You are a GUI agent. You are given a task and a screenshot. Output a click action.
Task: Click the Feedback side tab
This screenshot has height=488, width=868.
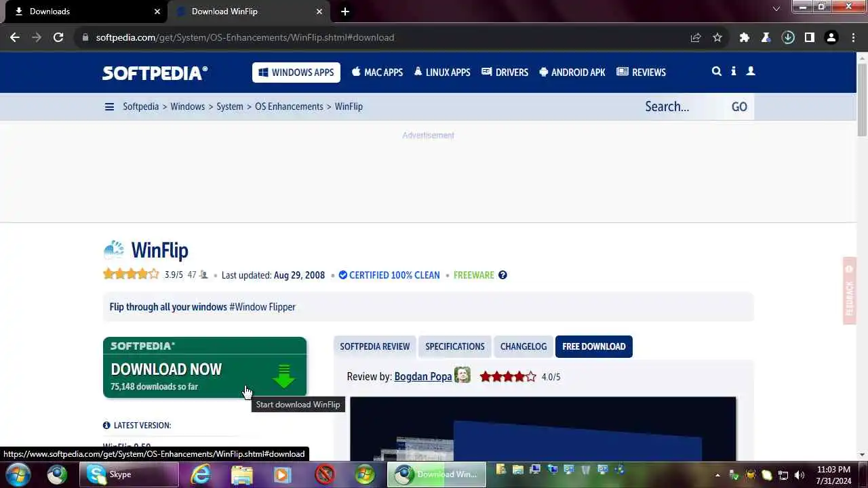850,291
